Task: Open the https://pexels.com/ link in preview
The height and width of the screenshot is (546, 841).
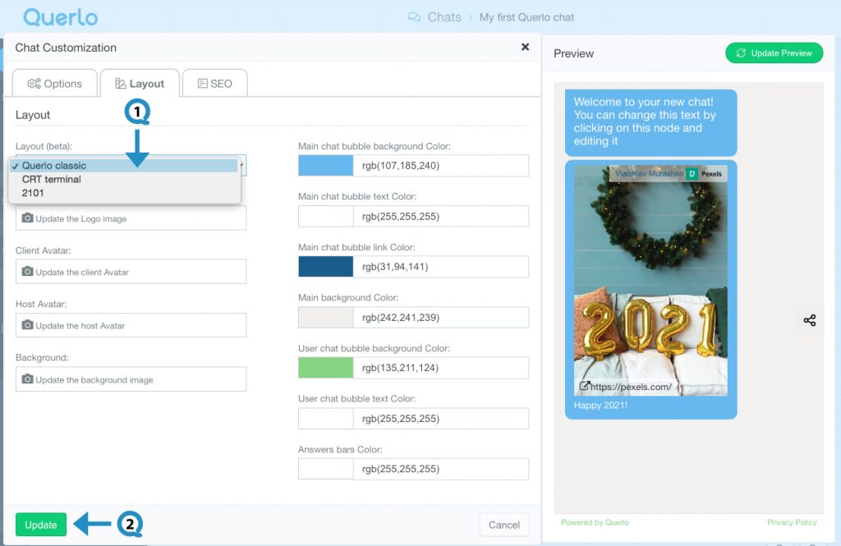Action: tap(631, 387)
